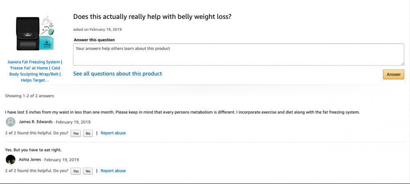Click the 'Yes. But you have to eat right.' answer

coord(33,150)
